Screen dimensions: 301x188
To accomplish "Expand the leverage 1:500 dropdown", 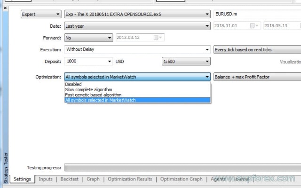I will coord(207,61).
